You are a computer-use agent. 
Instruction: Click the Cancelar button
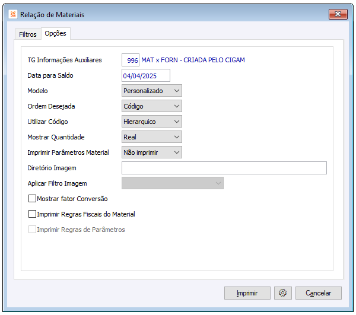(318, 293)
